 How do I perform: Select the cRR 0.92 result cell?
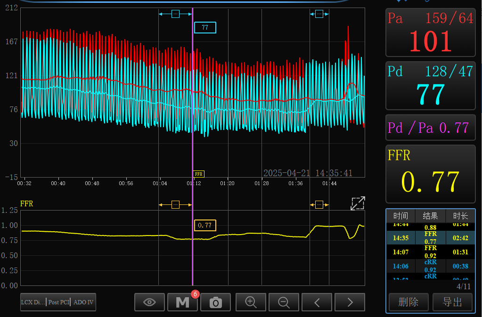(x=430, y=266)
